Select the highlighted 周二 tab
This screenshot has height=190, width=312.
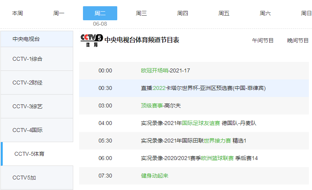click(100, 13)
